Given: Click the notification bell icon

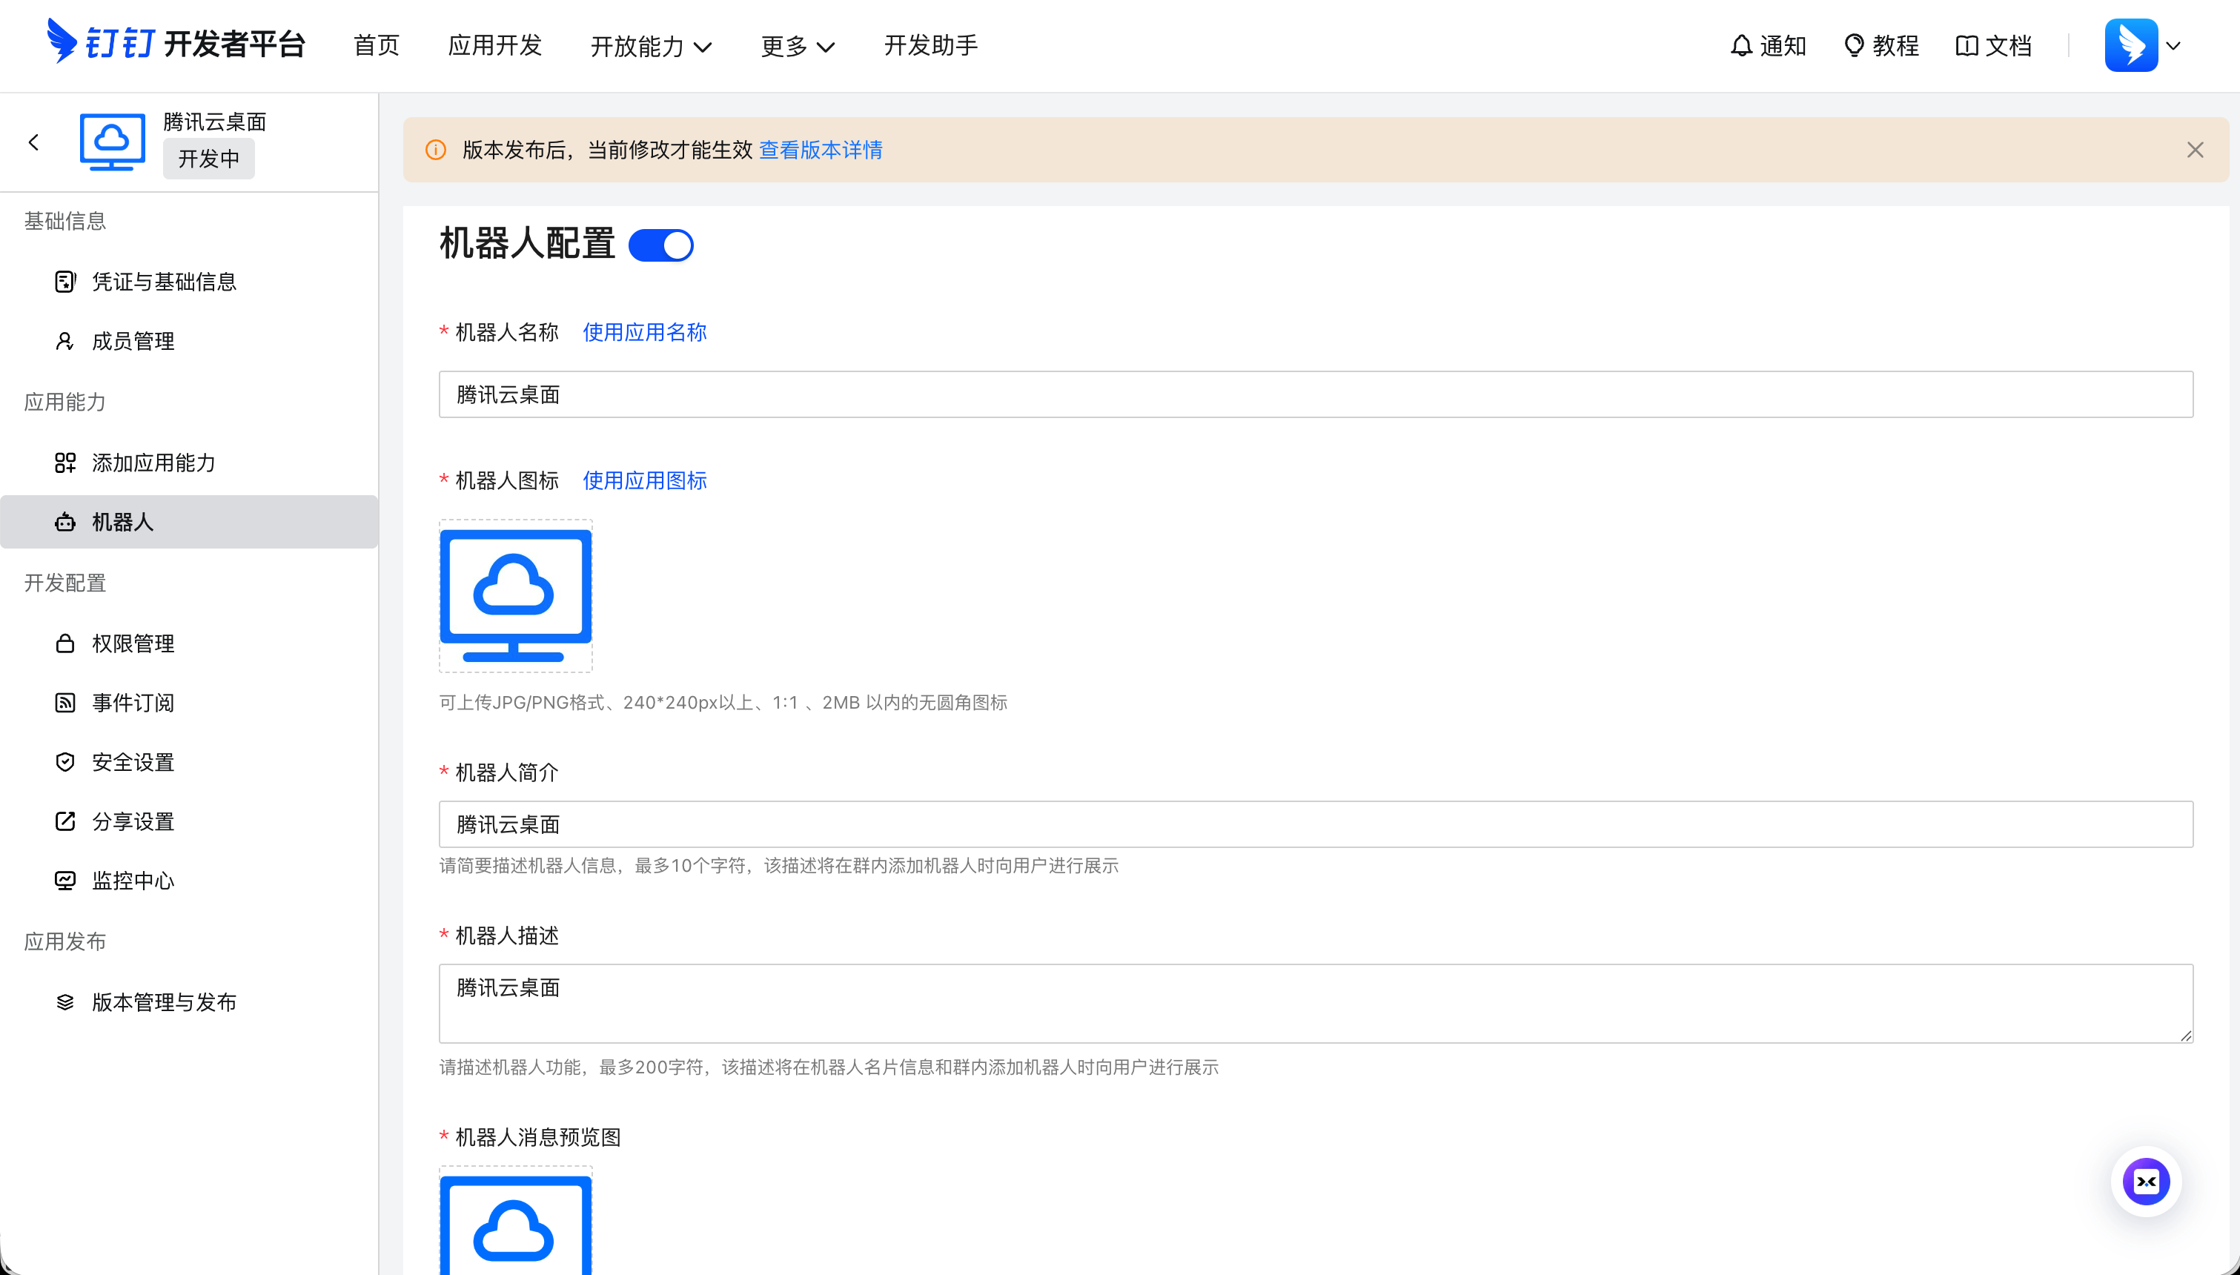Looking at the screenshot, I should point(1741,45).
